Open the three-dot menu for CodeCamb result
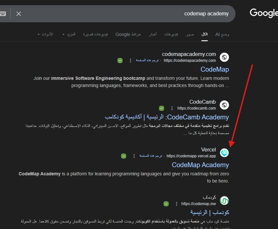278x229 pixels. pyautogui.click(x=172, y=108)
